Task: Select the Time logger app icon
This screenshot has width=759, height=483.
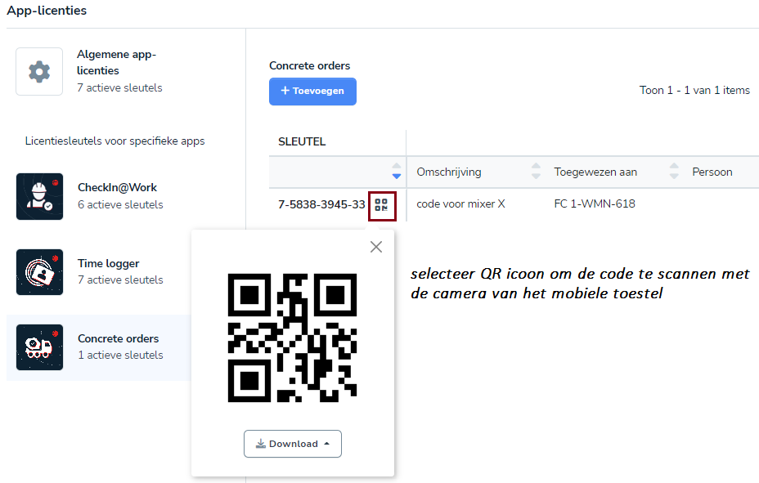Action: point(40,272)
